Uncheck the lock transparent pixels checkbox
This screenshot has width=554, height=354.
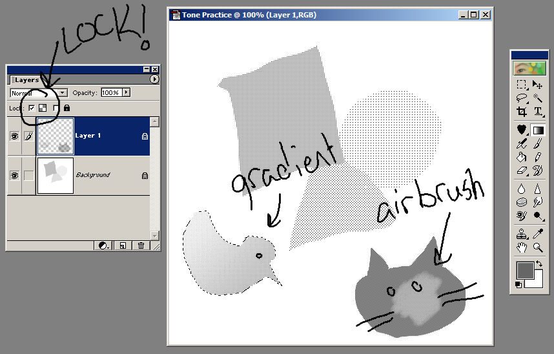pyautogui.click(x=32, y=108)
